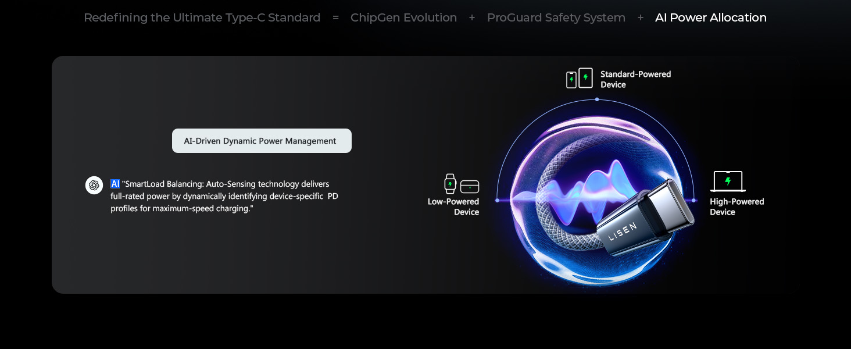Image resolution: width=851 pixels, height=349 pixels.
Task: Click the OpenAI swirl logo icon
Action: pos(94,185)
